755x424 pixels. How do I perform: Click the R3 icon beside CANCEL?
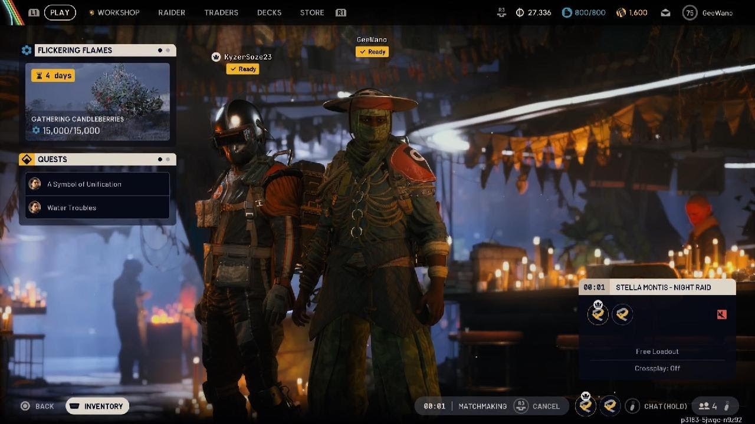(x=521, y=406)
